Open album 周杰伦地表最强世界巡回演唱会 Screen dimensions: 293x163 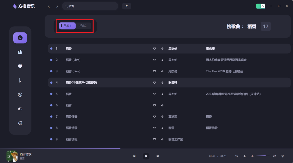pyautogui.click(x=226, y=60)
